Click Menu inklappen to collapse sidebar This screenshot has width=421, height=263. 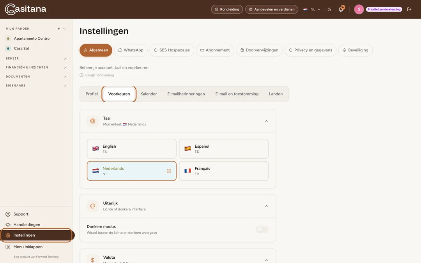[28, 247]
